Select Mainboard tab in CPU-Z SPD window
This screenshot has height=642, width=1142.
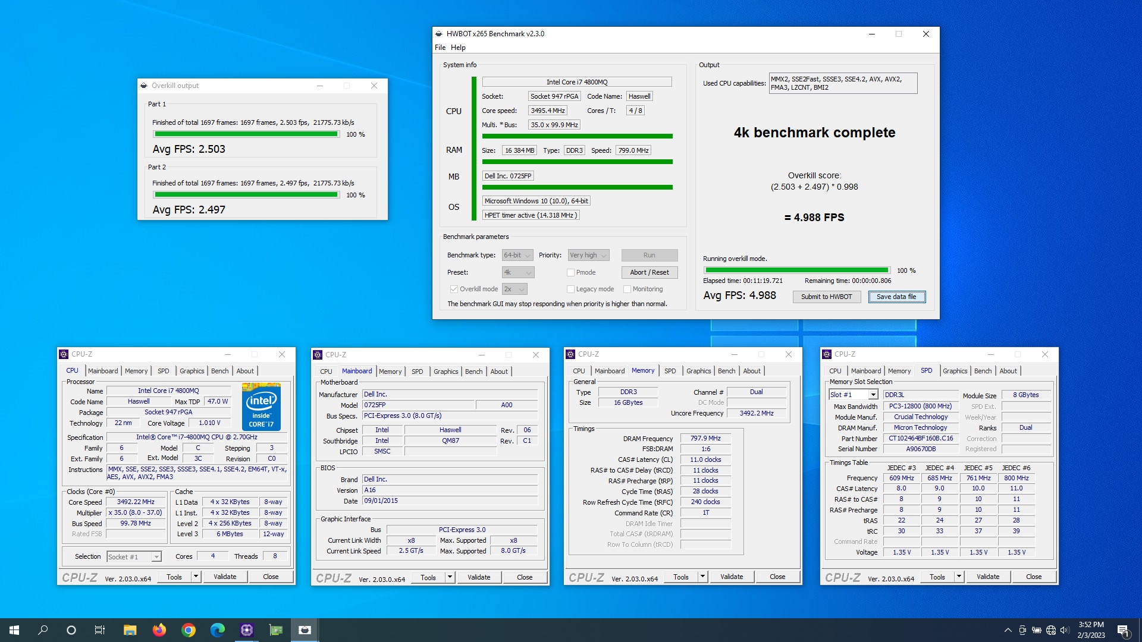click(866, 371)
